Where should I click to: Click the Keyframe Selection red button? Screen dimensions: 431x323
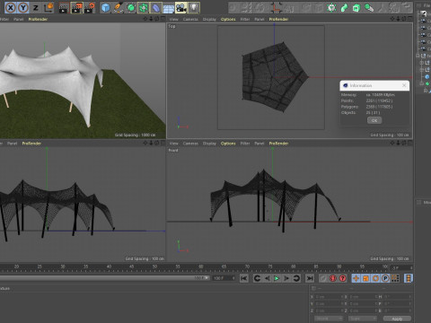343,278
